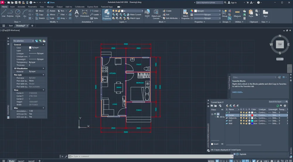
Task: Open the Layout1 tab
Action: pos(21,161)
